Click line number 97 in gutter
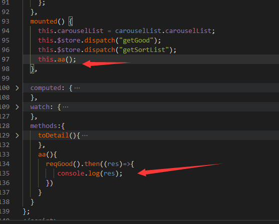Screen dimensions: 279x224 (x=6, y=59)
